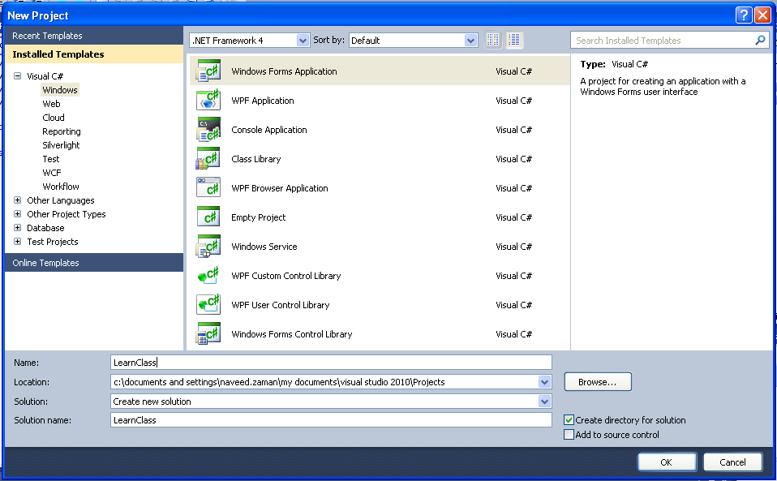Collapse the Visual C# tree node
The image size is (777, 481).
pyautogui.click(x=17, y=75)
